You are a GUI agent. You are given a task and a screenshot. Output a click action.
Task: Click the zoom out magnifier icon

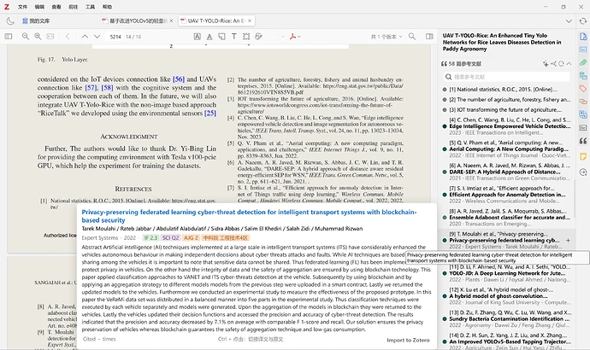[25, 37]
